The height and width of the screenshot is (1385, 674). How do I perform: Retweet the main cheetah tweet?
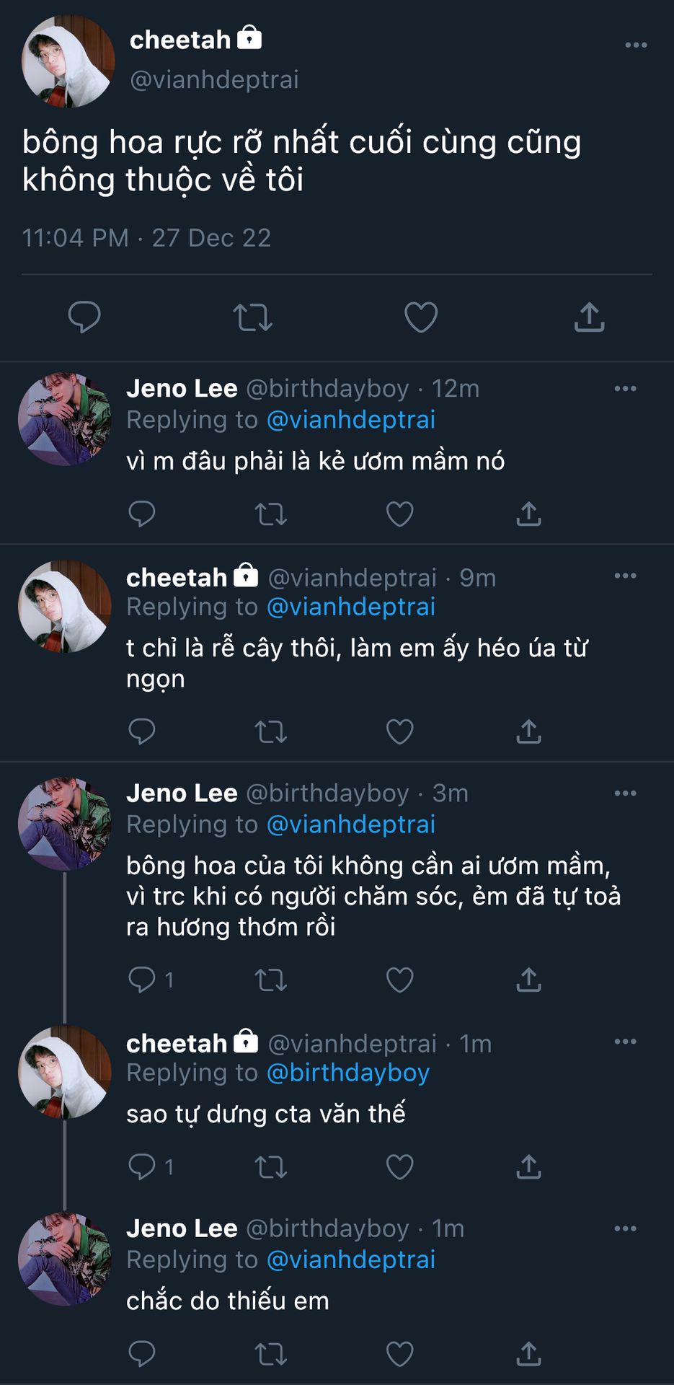(x=252, y=317)
